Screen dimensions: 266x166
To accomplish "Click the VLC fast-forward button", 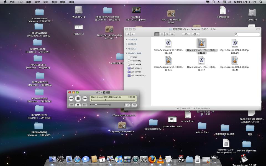I will 85,98.
